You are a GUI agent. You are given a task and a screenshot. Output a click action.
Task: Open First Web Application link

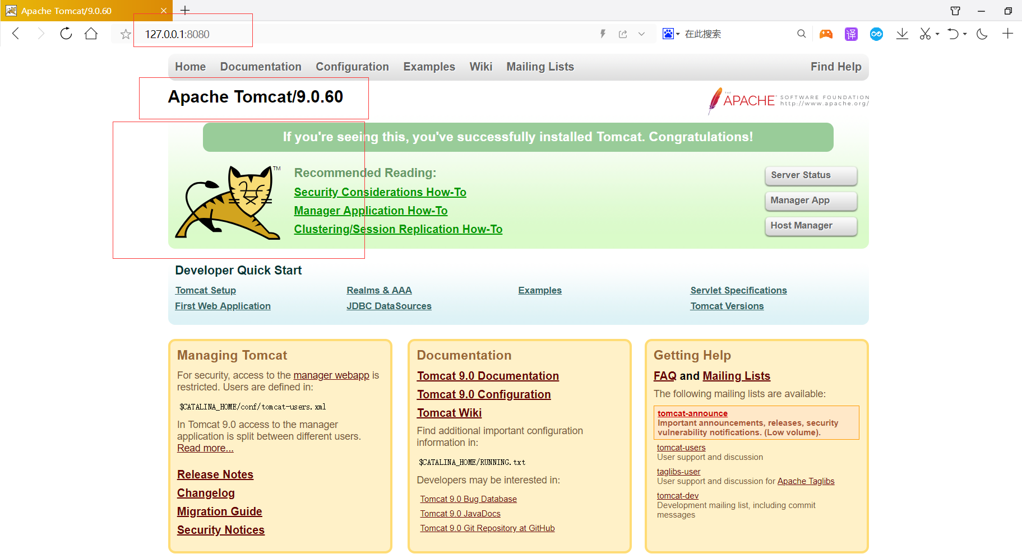click(x=223, y=306)
